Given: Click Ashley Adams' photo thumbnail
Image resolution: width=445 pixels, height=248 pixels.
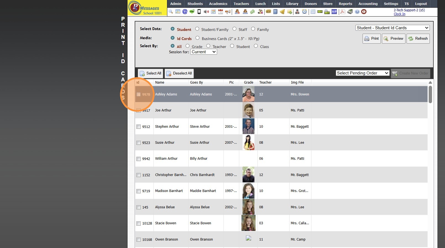Looking at the screenshot, I should point(248,94).
